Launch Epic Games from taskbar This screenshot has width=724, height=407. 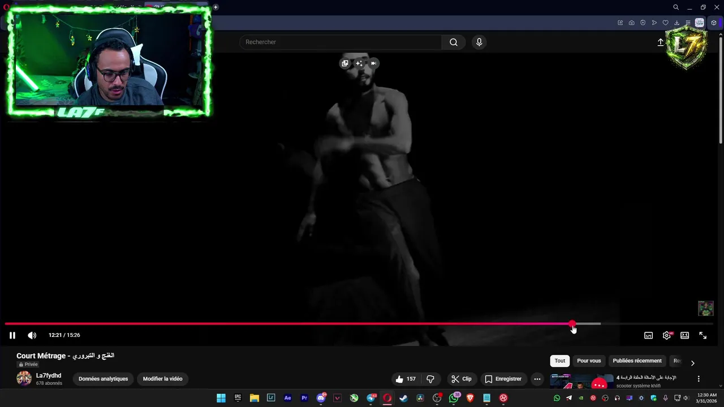(238, 398)
